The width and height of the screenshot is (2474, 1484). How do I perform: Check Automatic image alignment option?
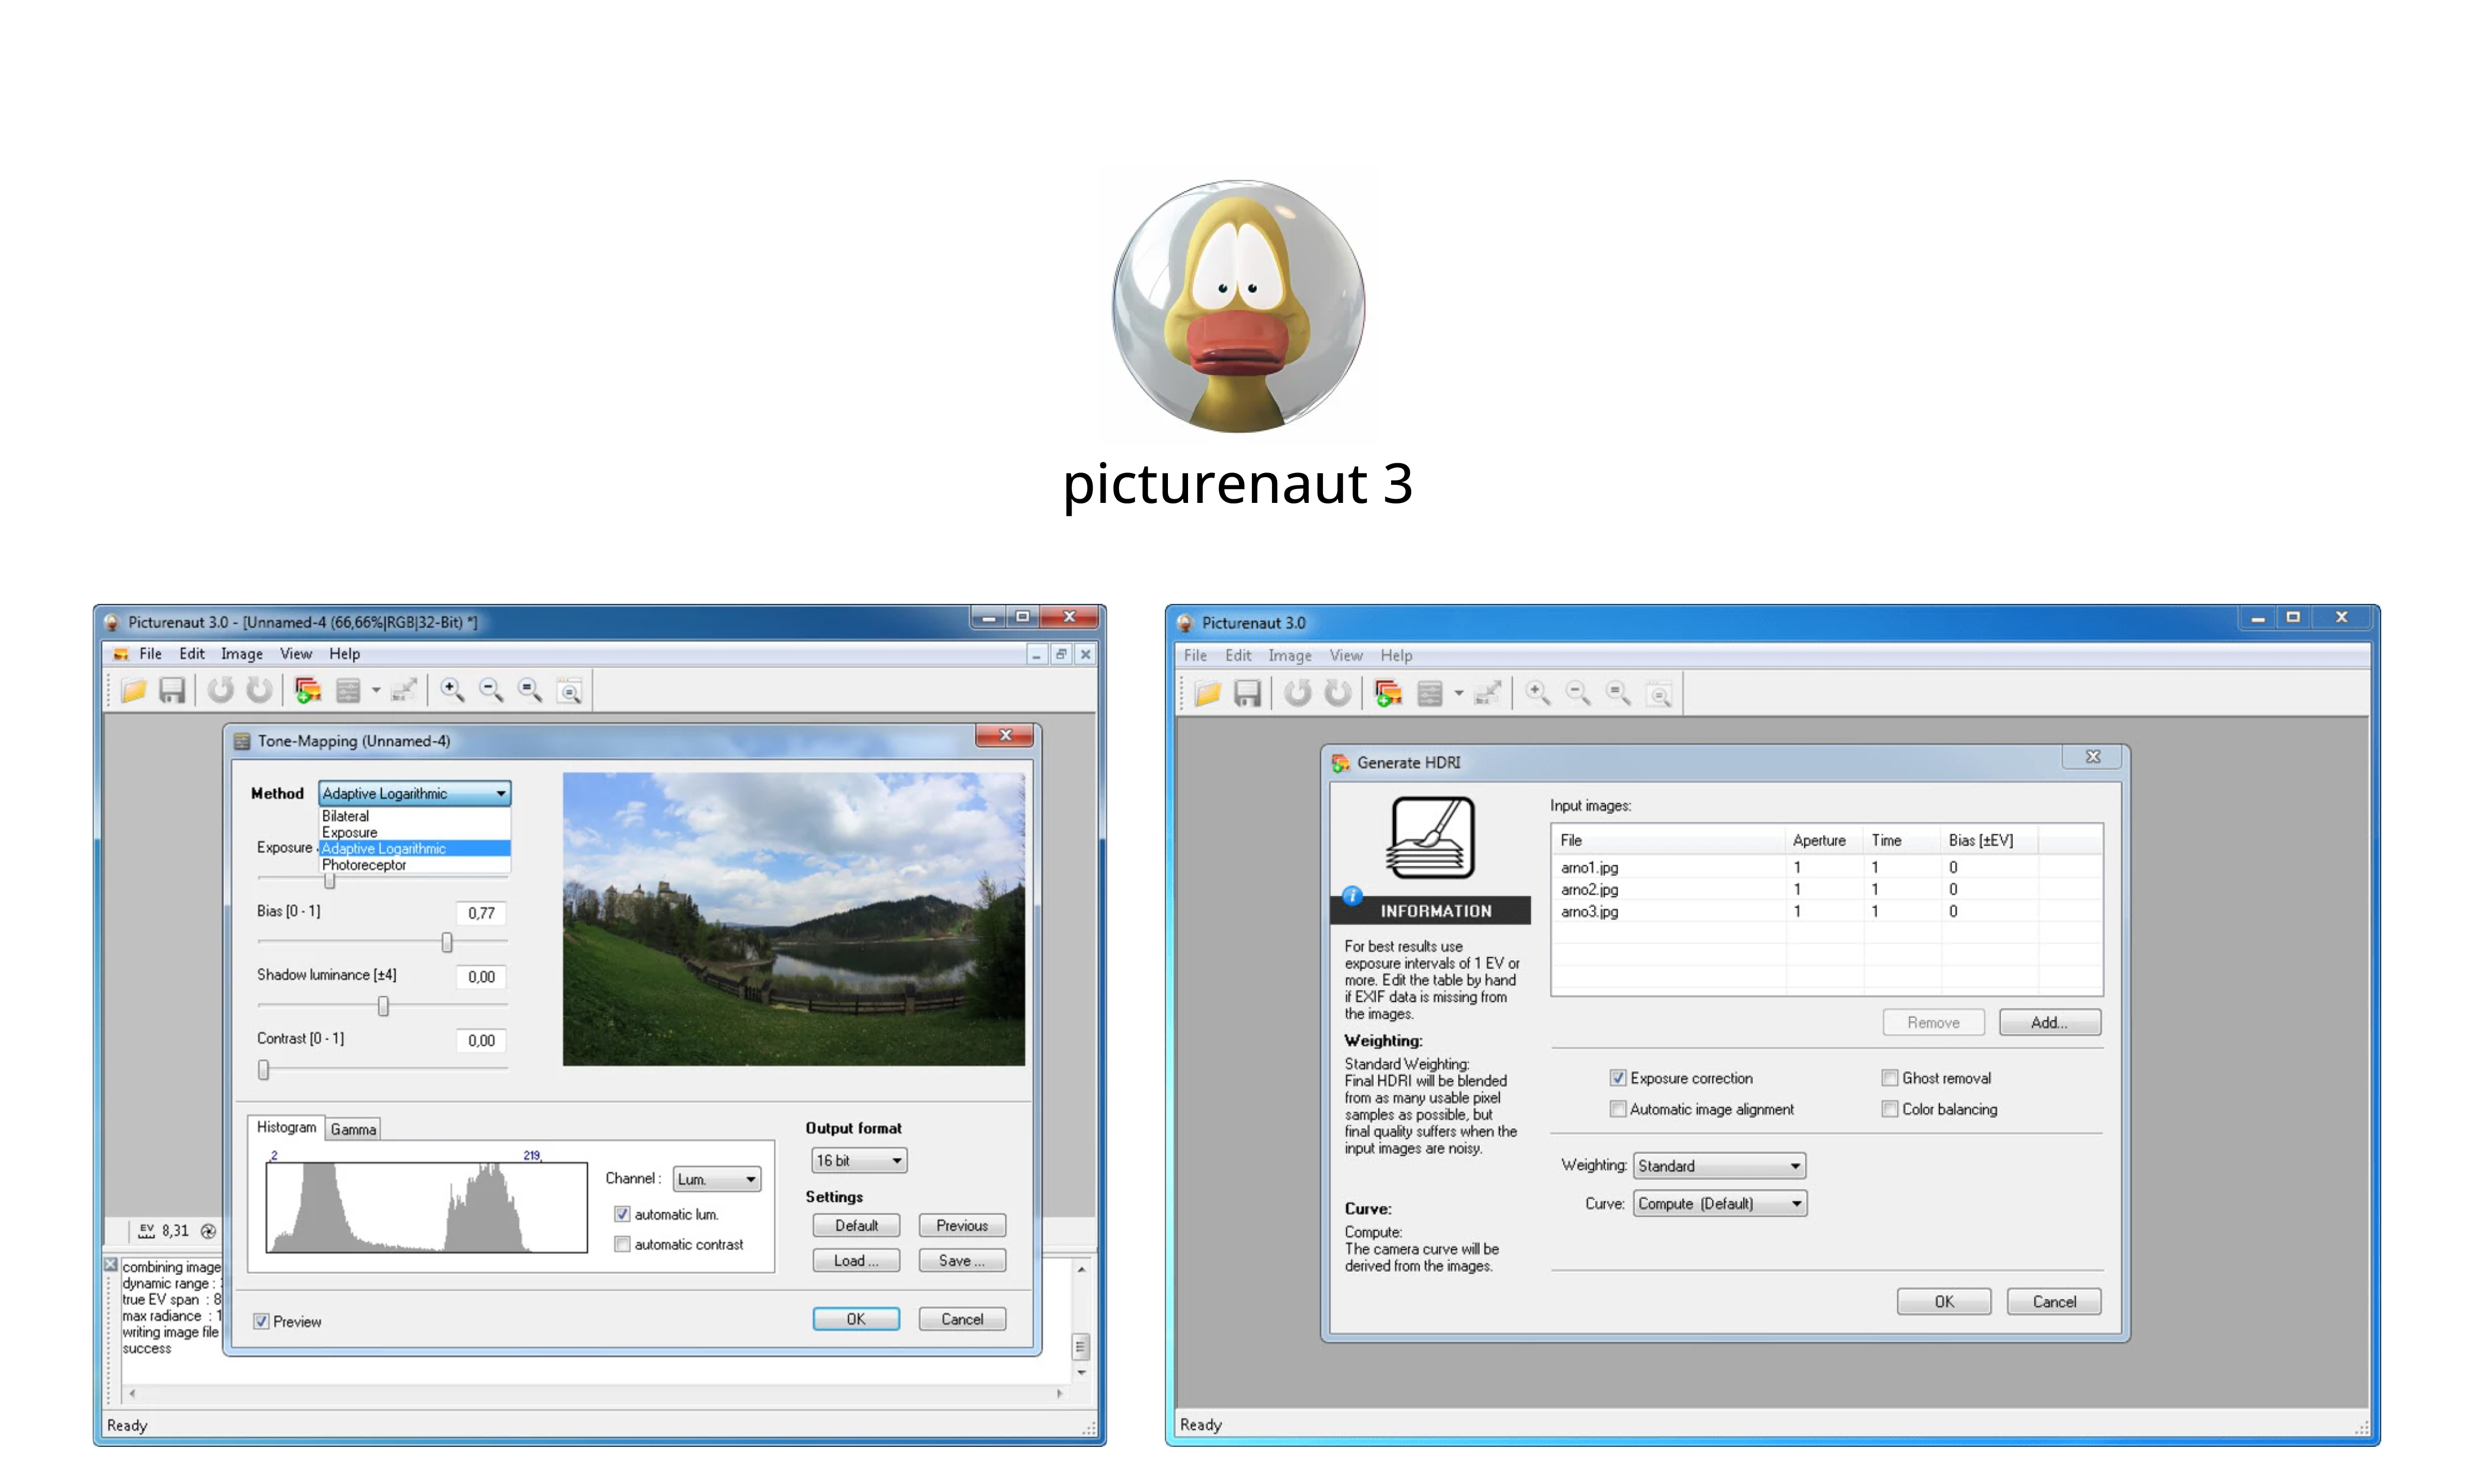(1617, 1109)
